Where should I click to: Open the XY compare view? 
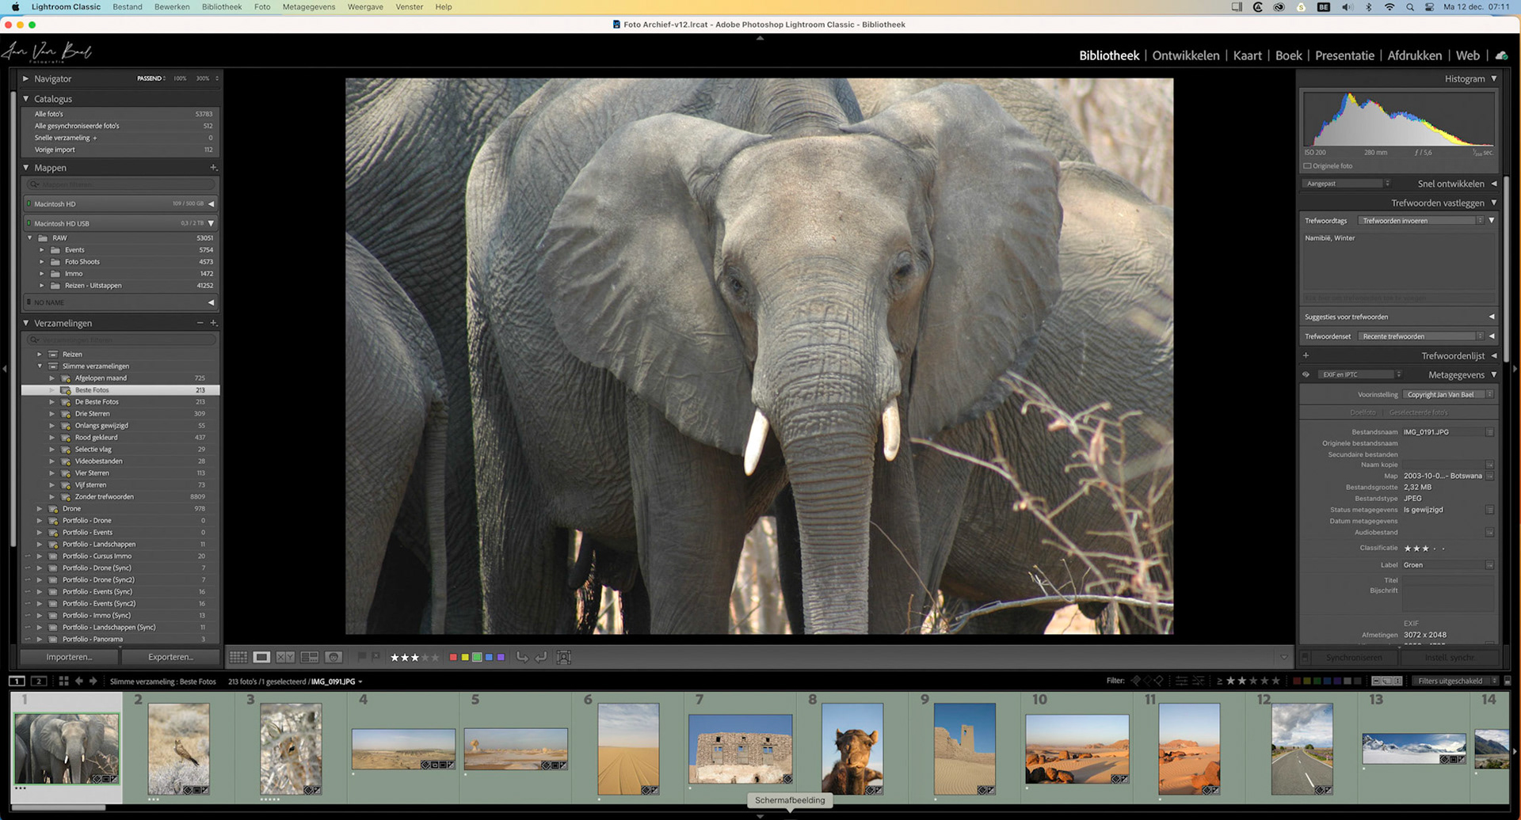(285, 657)
